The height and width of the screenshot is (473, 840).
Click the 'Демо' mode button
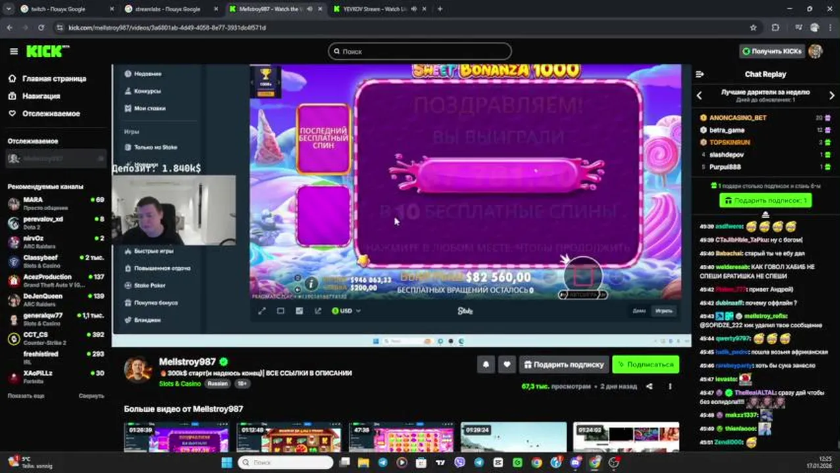[639, 311]
